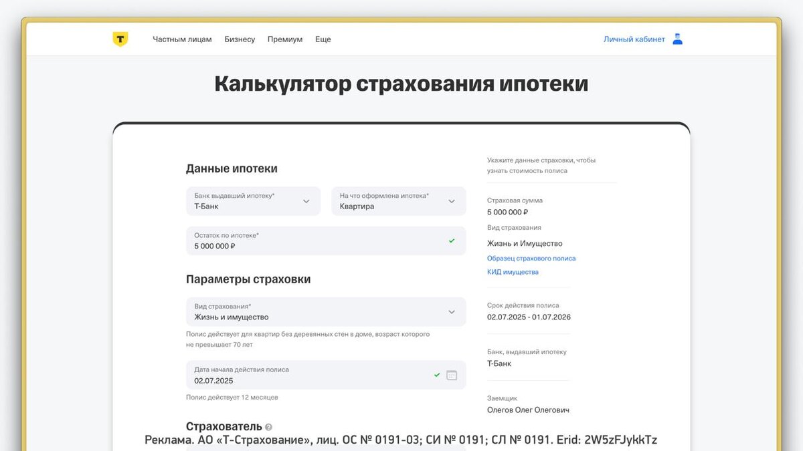Click the Остаток по ипотеке input field
This screenshot has height=451, width=803.
[x=326, y=241]
